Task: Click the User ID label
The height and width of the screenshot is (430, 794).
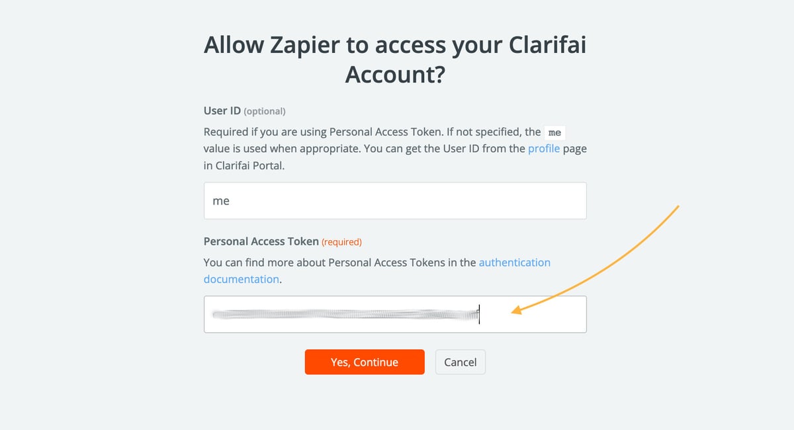Action: tap(222, 111)
